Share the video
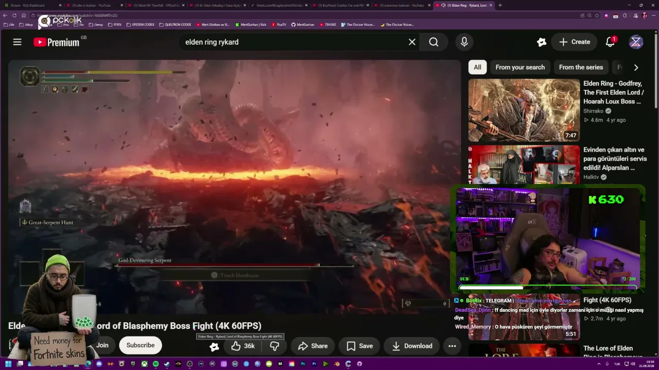The width and height of the screenshot is (659, 370). point(313,346)
